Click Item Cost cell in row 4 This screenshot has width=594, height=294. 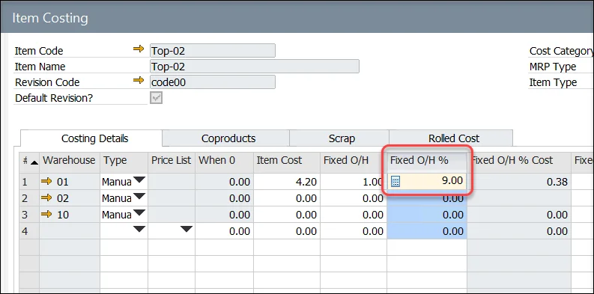pyautogui.click(x=287, y=231)
